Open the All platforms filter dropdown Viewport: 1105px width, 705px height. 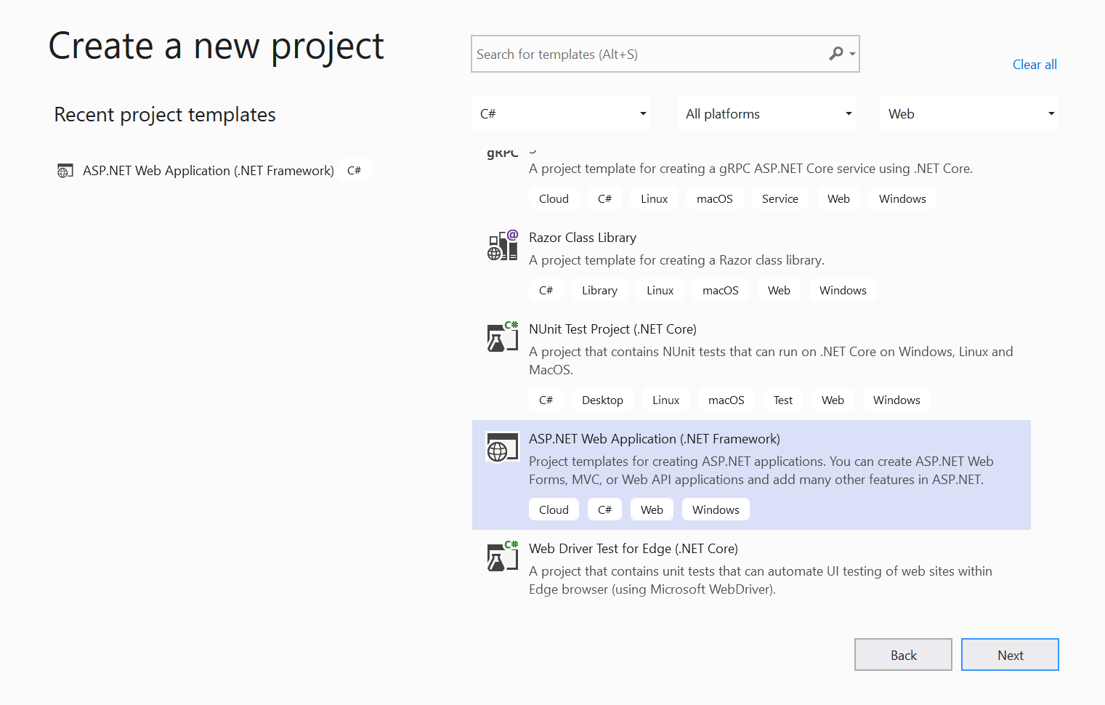tap(766, 113)
